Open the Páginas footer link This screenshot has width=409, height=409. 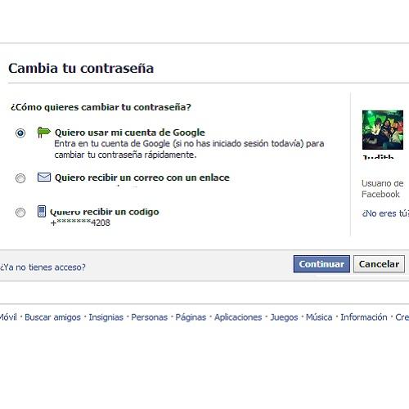click(x=191, y=317)
